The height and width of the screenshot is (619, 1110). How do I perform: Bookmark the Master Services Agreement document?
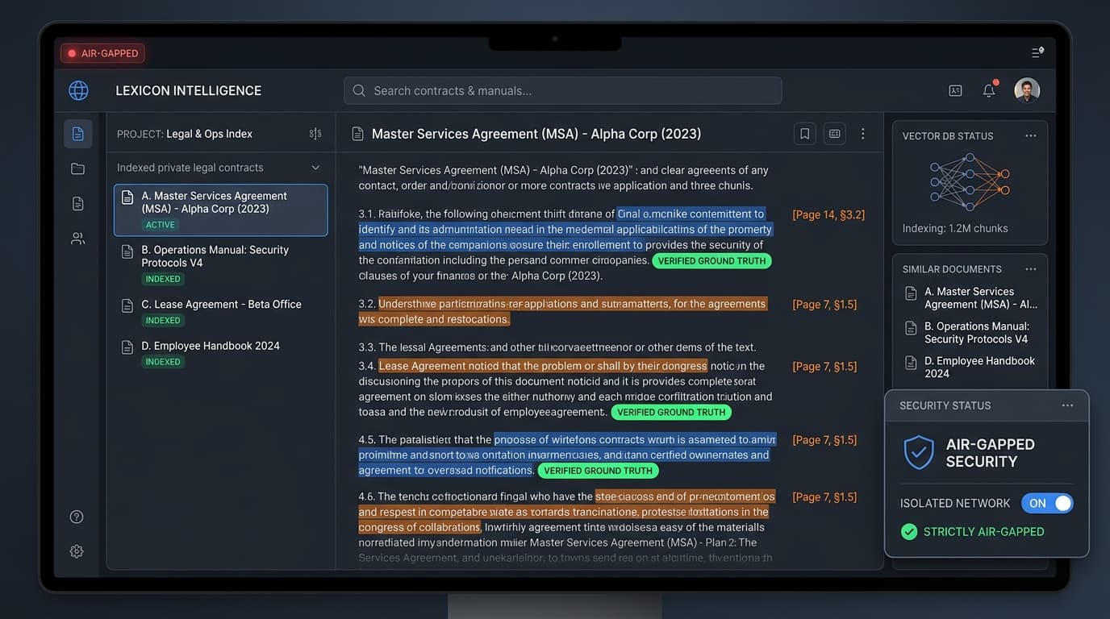click(x=804, y=134)
